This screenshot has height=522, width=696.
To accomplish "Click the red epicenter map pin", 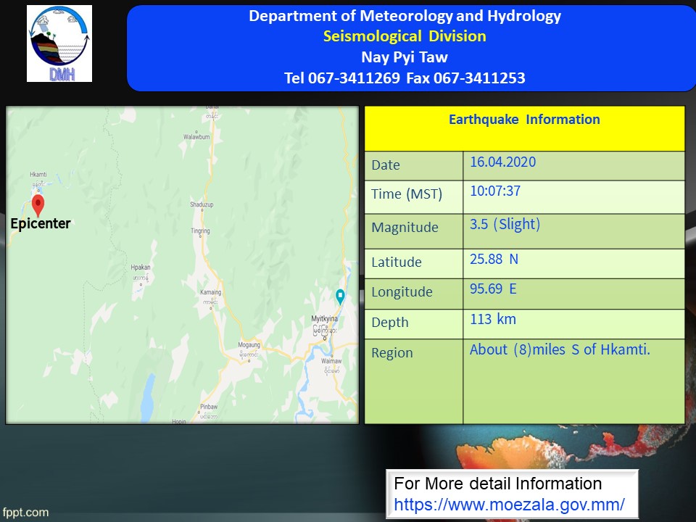I will (38, 205).
